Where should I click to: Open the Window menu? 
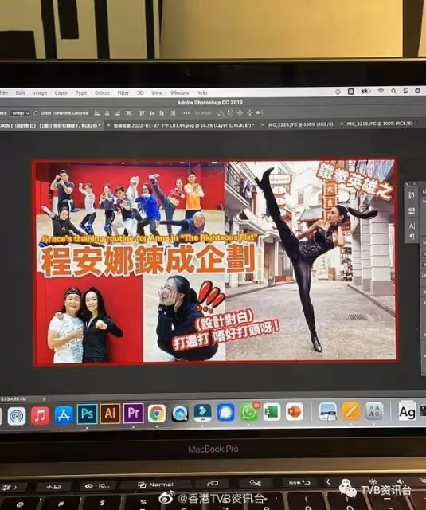click(179, 93)
